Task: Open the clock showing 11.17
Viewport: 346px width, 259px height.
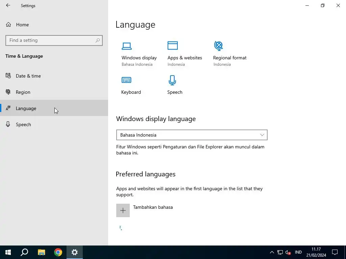Action: click(316, 252)
